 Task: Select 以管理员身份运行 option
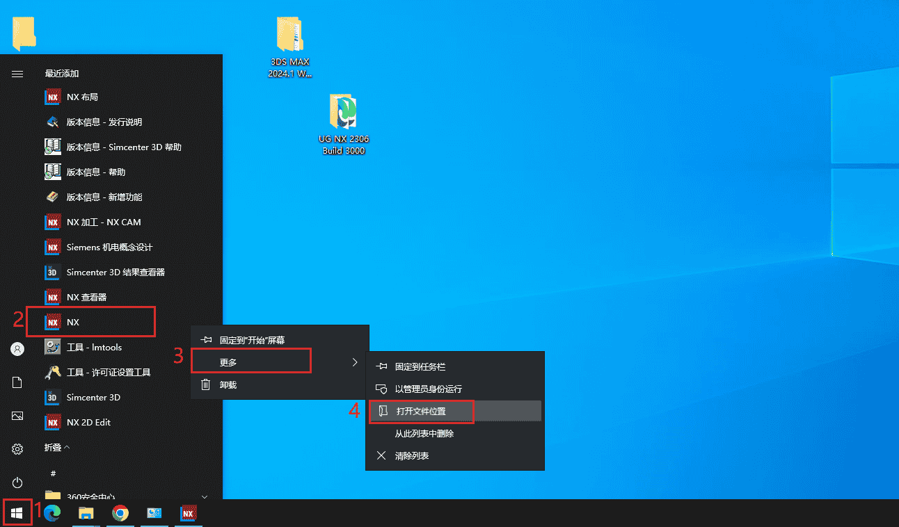[455, 389]
